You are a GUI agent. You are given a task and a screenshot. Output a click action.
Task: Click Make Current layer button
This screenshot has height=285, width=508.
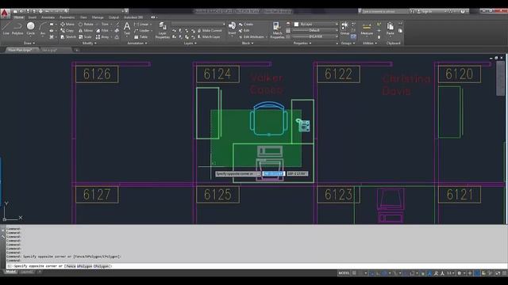[209, 31]
